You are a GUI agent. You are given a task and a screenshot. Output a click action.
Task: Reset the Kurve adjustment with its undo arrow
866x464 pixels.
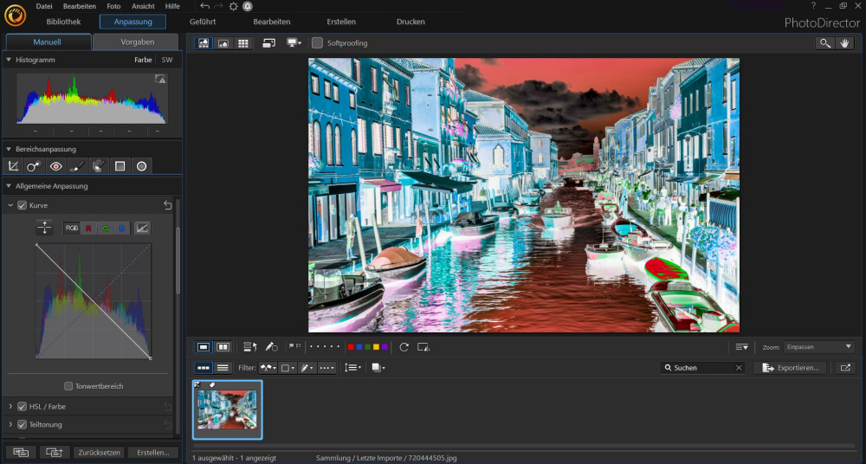pos(168,205)
